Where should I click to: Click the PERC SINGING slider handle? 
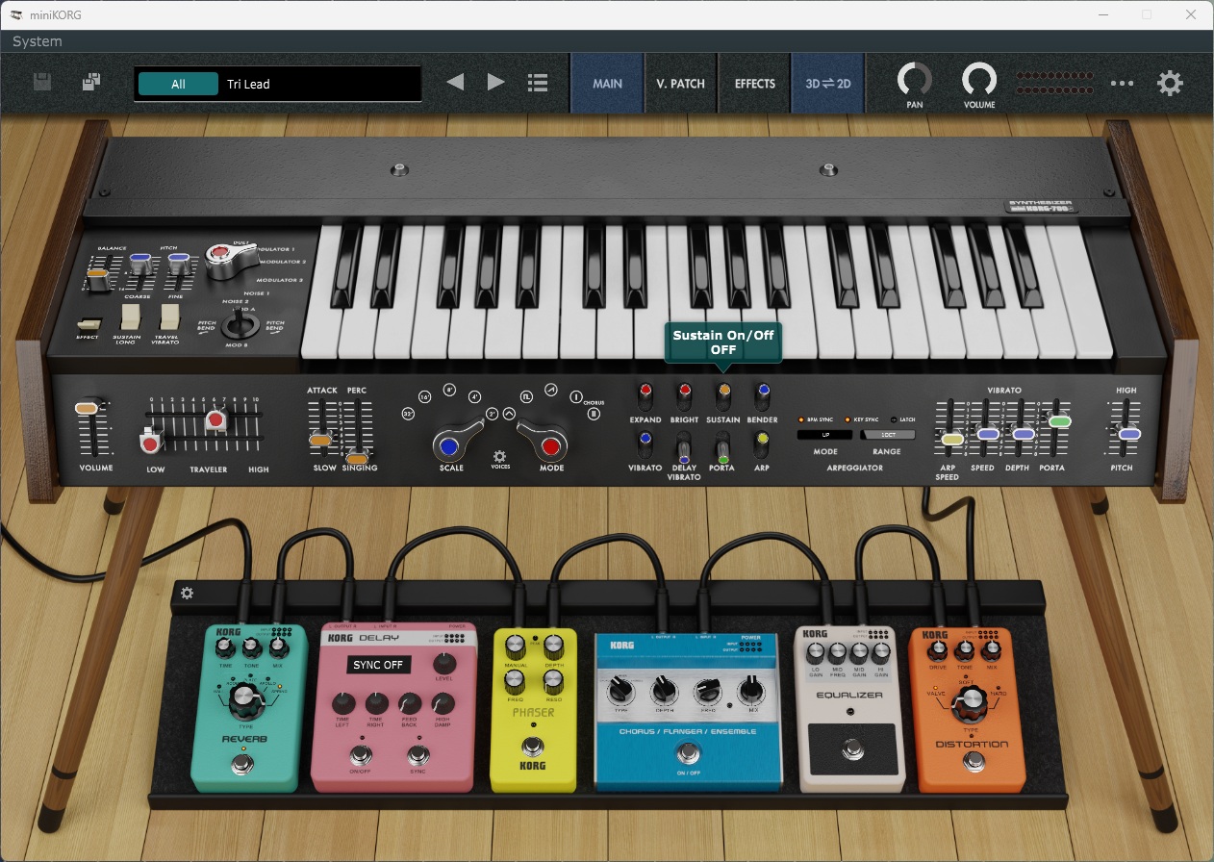coord(357,457)
